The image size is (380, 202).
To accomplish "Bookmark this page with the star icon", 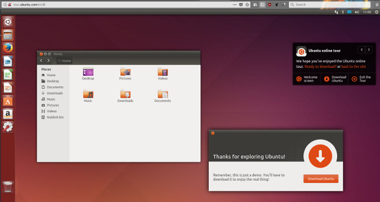I will coord(247,4).
